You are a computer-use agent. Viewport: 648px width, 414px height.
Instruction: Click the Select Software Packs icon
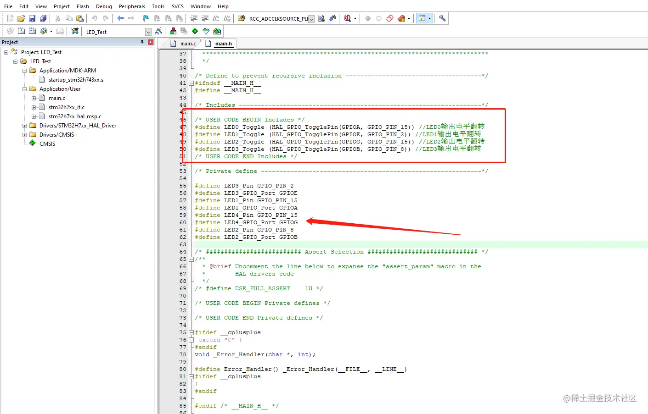[x=206, y=31]
